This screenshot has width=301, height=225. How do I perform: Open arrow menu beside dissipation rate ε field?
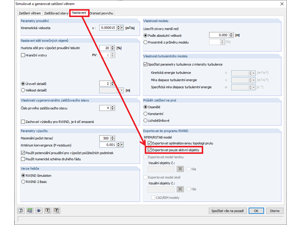pyautogui.click(x=254, y=80)
